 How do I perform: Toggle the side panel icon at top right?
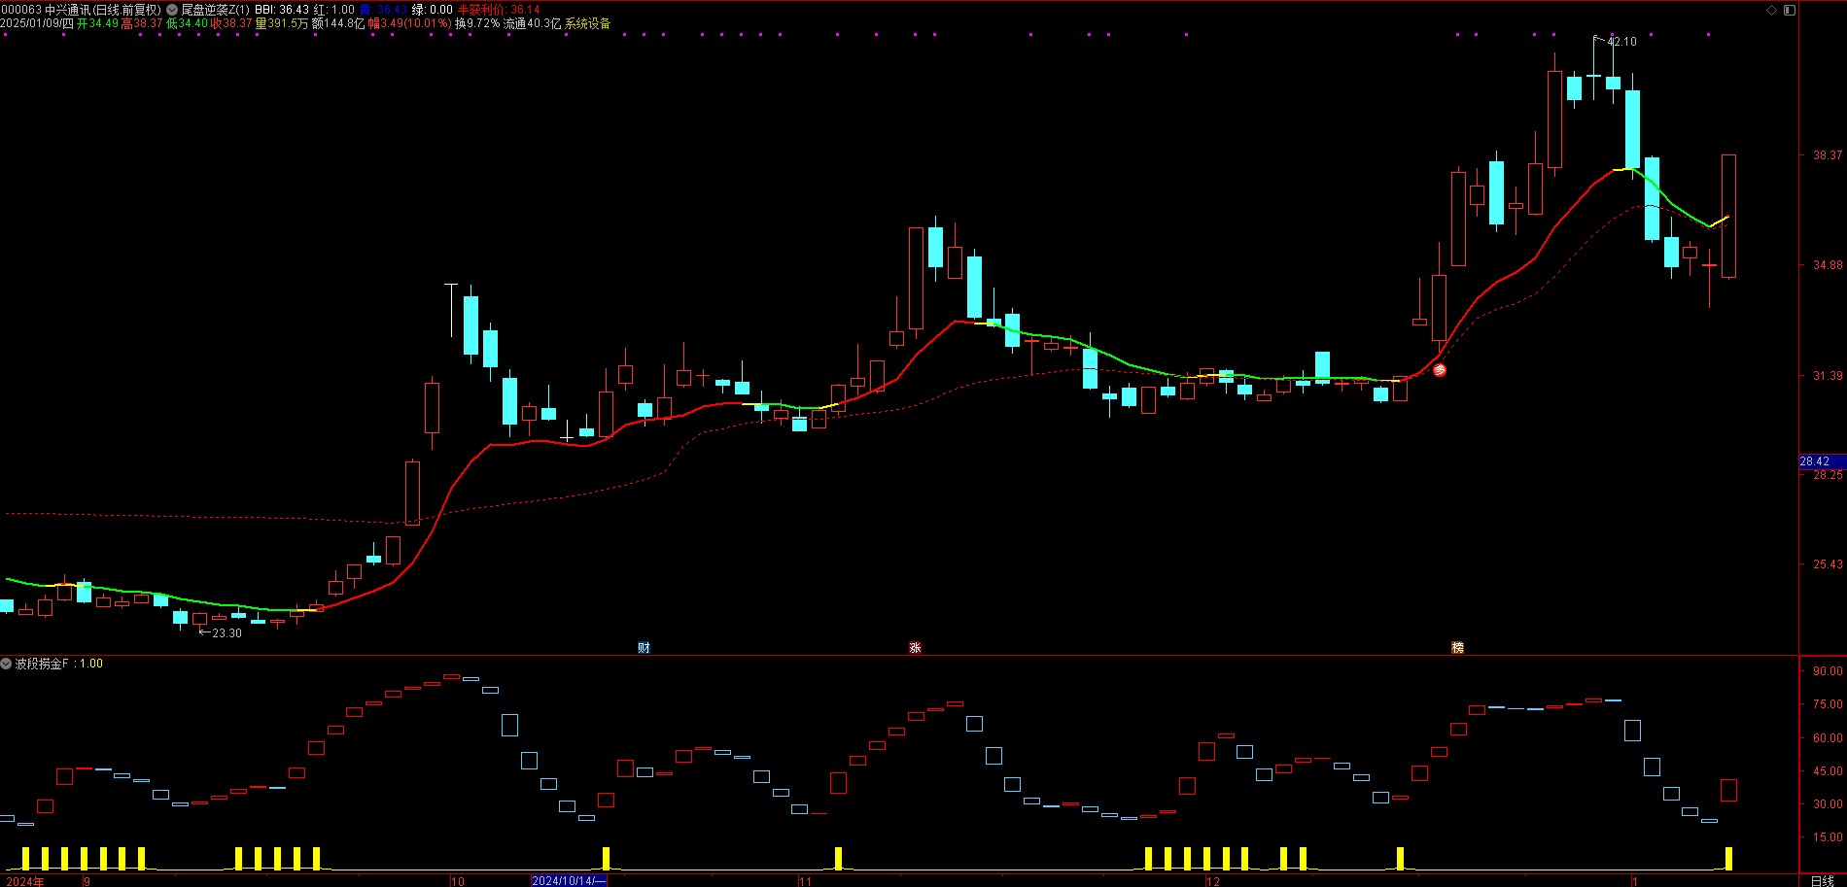coord(1790,10)
